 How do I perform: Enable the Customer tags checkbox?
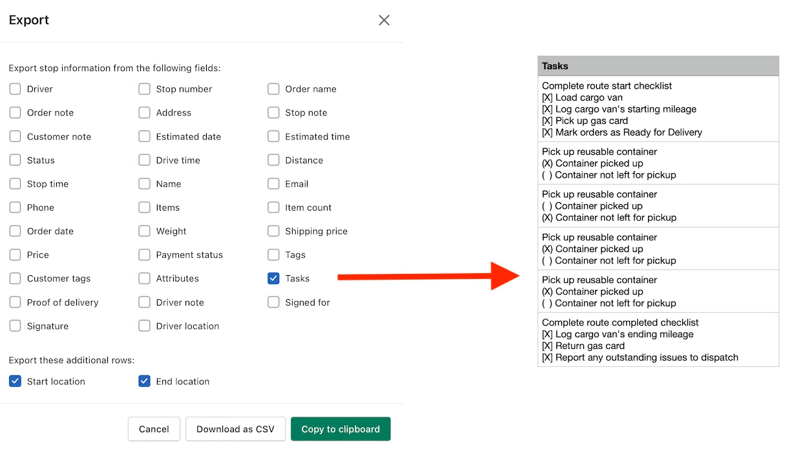(15, 278)
